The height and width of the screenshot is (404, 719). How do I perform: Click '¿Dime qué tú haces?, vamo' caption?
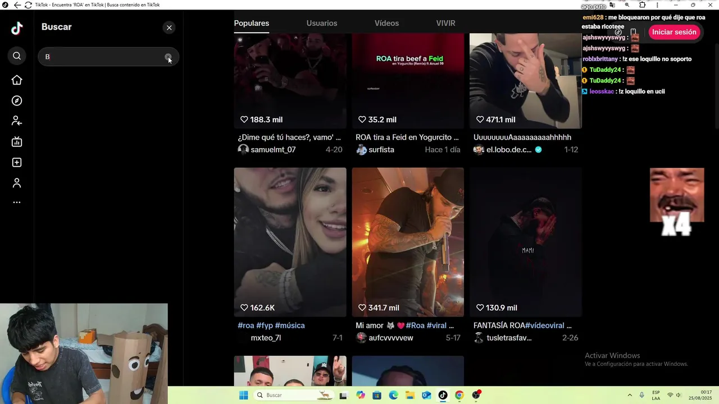289,137
